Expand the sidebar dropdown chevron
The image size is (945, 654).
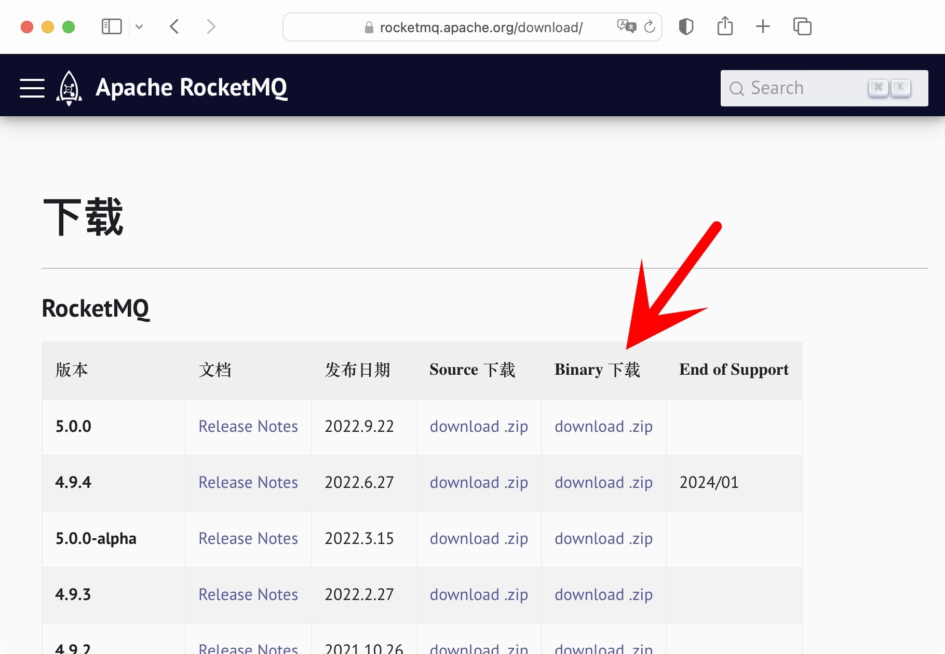coord(139,26)
